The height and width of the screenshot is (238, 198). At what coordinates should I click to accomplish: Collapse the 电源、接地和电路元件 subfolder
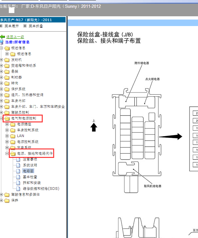(x=7, y=153)
